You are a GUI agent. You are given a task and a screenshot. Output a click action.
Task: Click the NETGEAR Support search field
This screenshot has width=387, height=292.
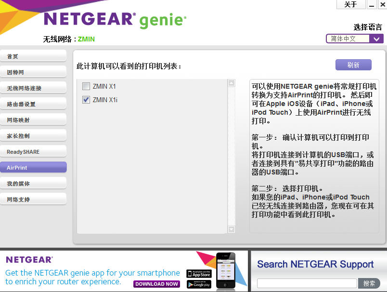coord(307,283)
